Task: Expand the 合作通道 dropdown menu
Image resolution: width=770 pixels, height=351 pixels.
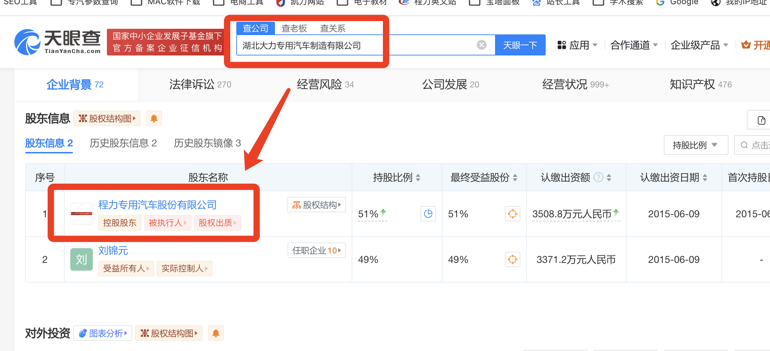Action: click(634, 45)
